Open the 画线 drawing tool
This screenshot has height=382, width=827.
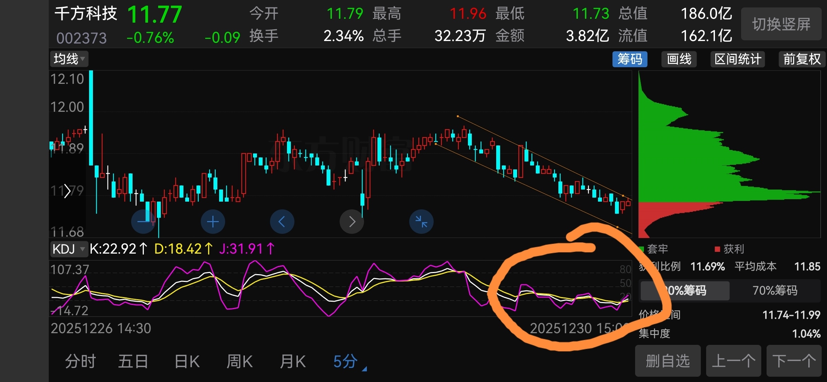pos(679,59)
